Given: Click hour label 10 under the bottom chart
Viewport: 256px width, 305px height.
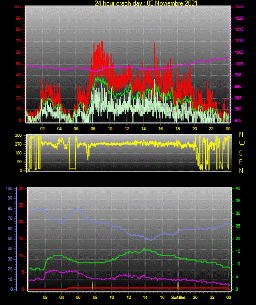Looking at the screenshot, I should [x=112, y=297].
